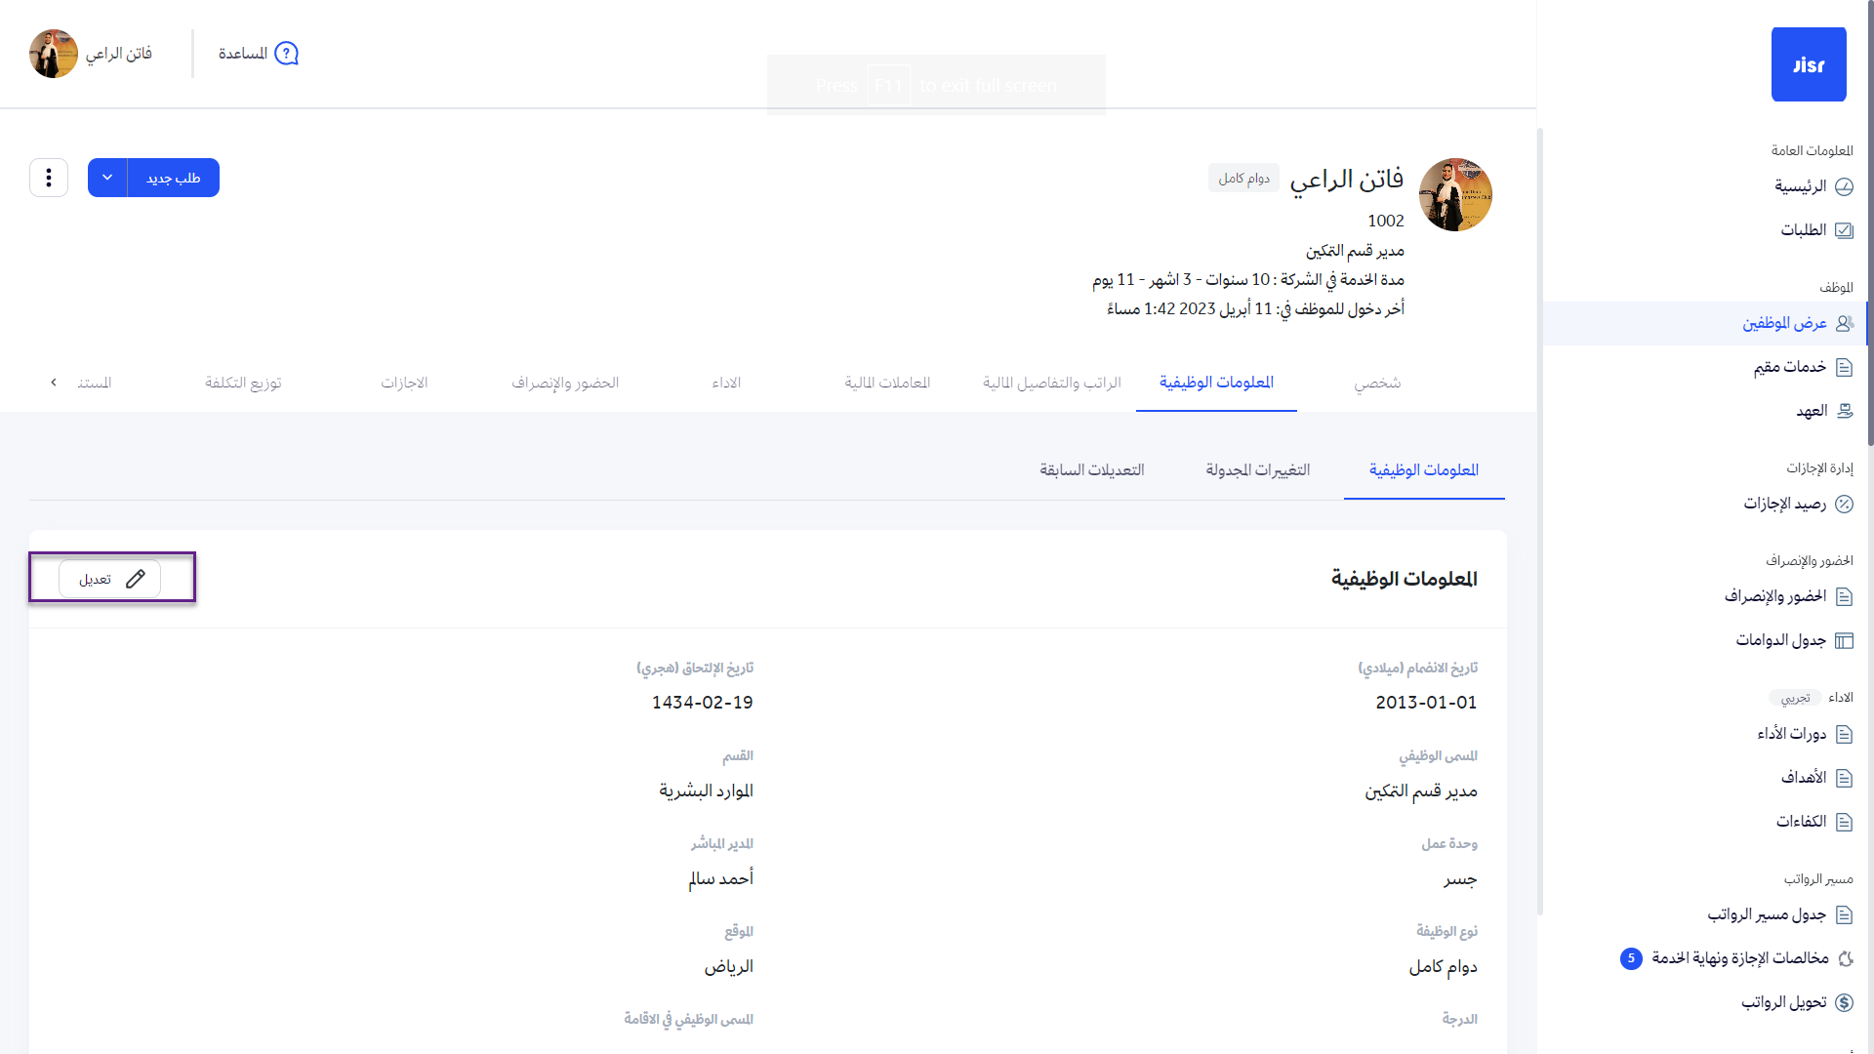Open the salary and financial details tab
This screenshot has width=1874, height=1054.
coord(1051,383)
